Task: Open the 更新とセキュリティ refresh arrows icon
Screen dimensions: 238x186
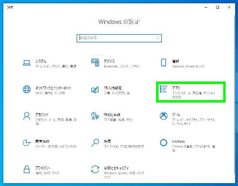Action: pyautogui.click(x=95, y=169)
